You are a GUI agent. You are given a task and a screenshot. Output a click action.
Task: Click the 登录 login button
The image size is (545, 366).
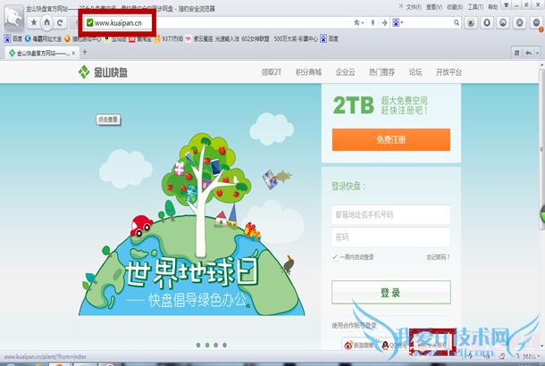[391, 293]
